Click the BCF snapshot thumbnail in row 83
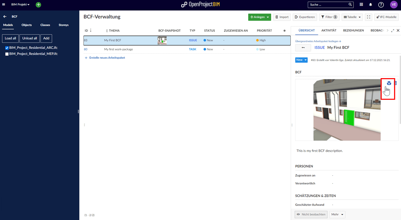Screen dimensions: 401x220 pyautogui.click(x=162, y=40)
